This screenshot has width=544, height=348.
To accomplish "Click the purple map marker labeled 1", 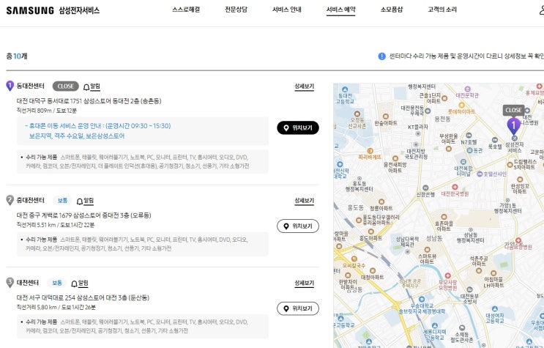I will (x=513, y=126).
